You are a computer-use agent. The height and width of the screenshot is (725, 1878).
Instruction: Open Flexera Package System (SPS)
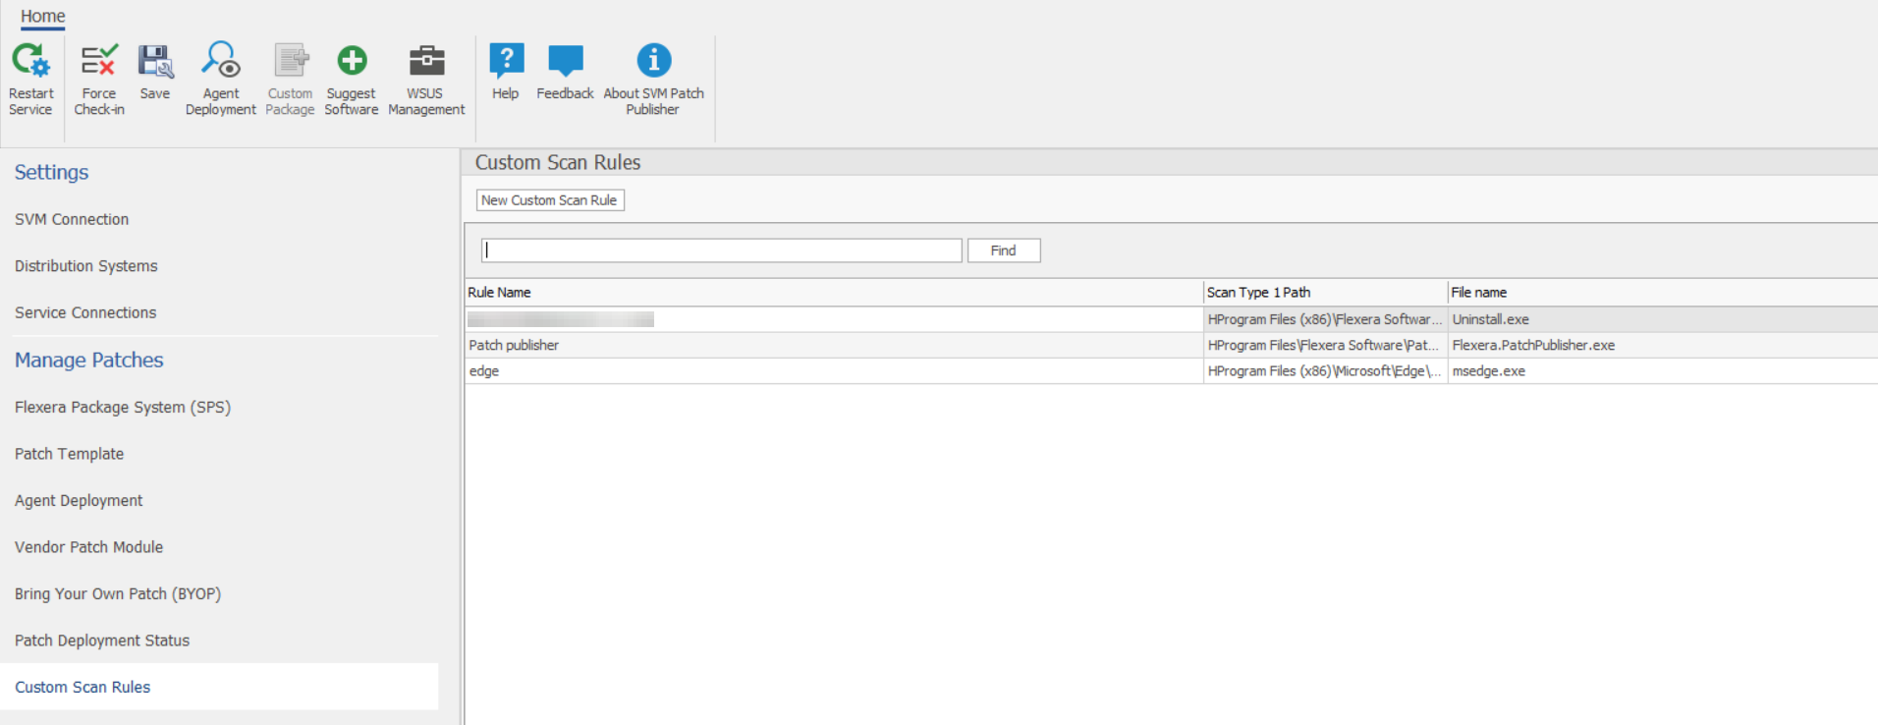[x=123, y=407]
